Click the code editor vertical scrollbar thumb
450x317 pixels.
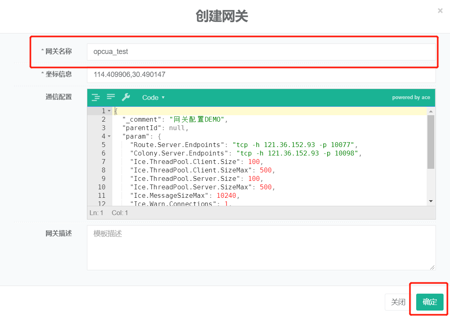click(x=431, y=141)
